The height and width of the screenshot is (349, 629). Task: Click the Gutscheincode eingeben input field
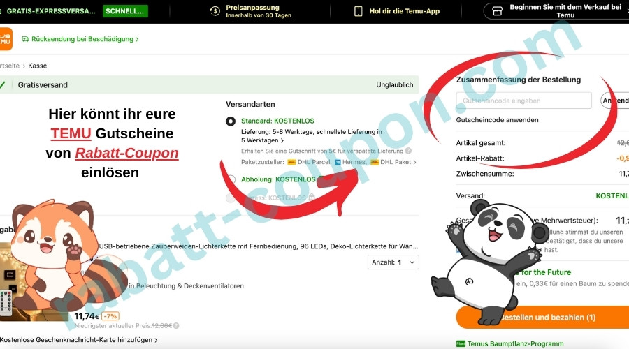[523, 101]
